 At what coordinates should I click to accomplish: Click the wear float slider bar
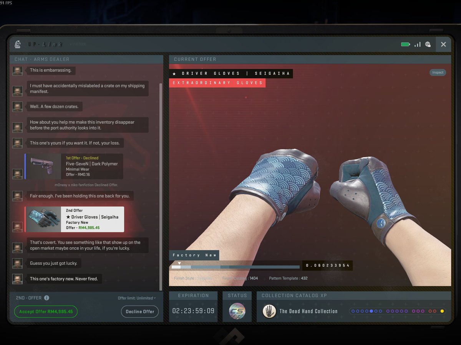[x=235, y=267]
